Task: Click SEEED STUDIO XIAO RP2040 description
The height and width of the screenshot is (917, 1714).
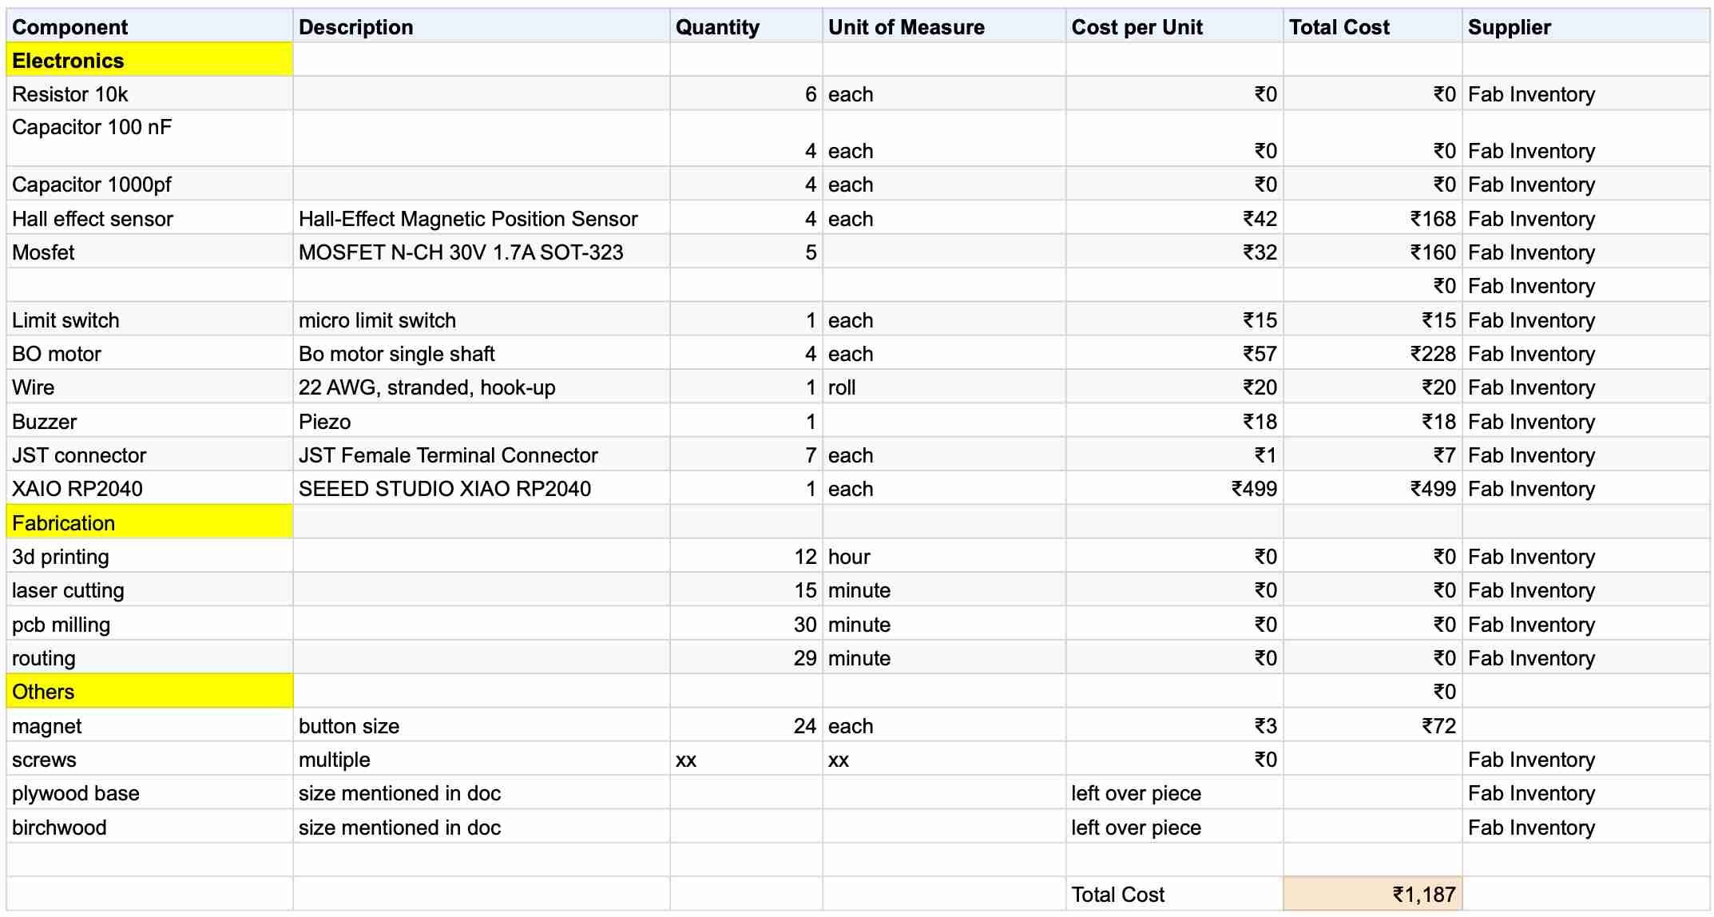Action: (481, 488)
